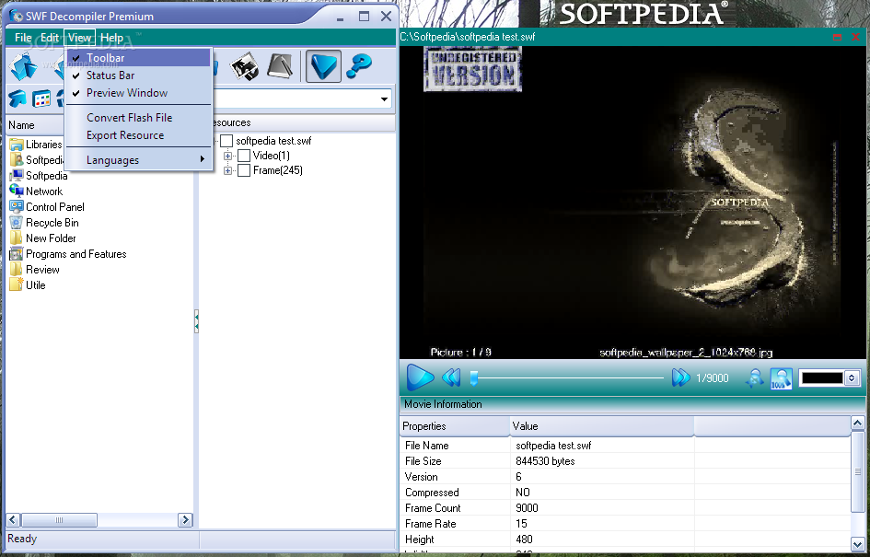Click the fit-to-window zoom icon
This screenshot has height=557, width=870.
[x=754, y=378]
